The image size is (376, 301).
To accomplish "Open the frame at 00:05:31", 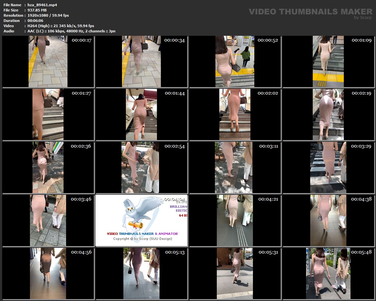I will coord(235,274).
